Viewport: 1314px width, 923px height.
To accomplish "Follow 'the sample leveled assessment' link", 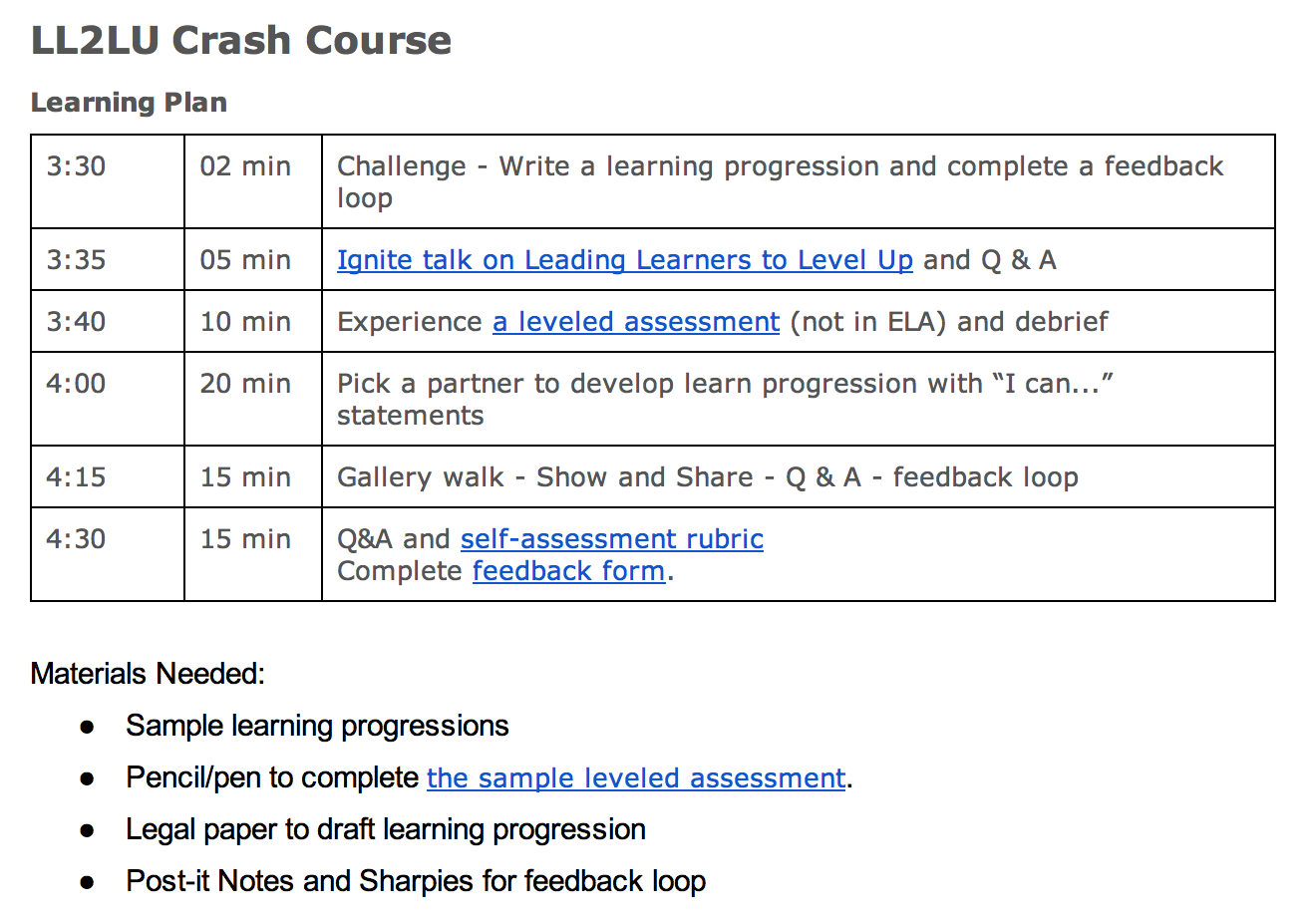I will pyautogui.click(x=636, y=778).
